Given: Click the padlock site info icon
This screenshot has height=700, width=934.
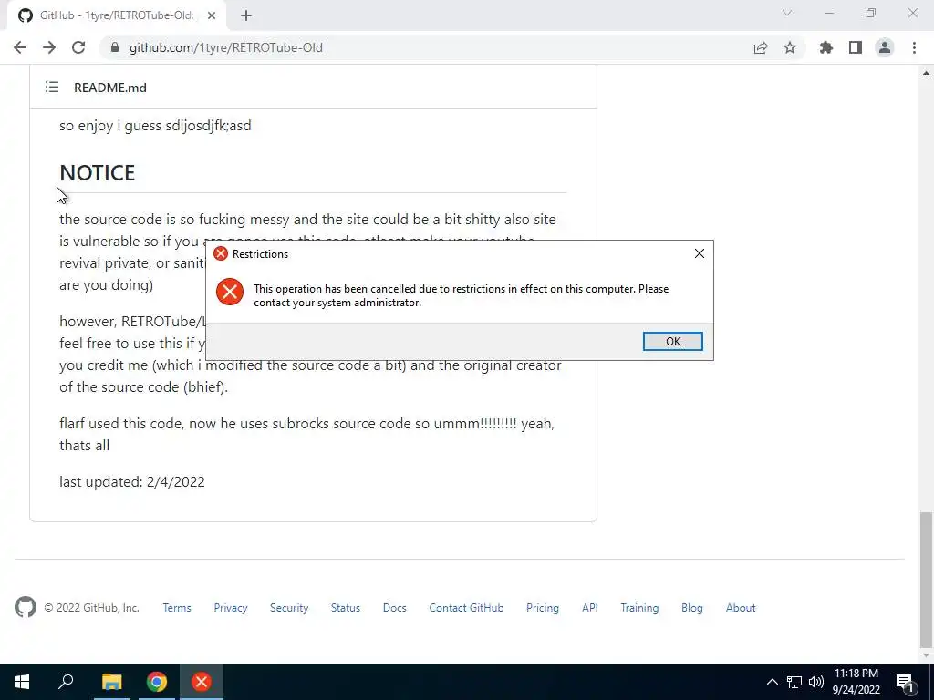Looking at the screenshot, I should (x=115, y=47).
